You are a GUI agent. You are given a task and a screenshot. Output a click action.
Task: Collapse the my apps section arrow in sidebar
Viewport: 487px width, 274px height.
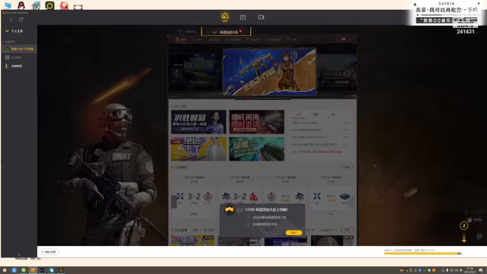coord(4,41)
